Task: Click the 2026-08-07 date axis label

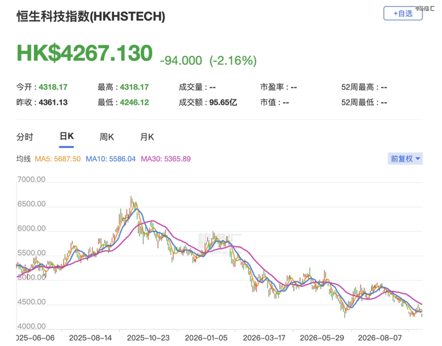Action: point(379,338)
